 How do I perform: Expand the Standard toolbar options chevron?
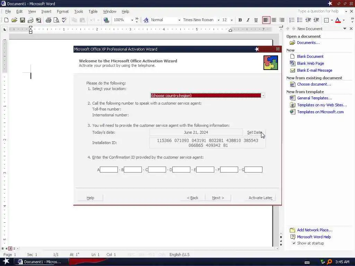tap(137, 20)
